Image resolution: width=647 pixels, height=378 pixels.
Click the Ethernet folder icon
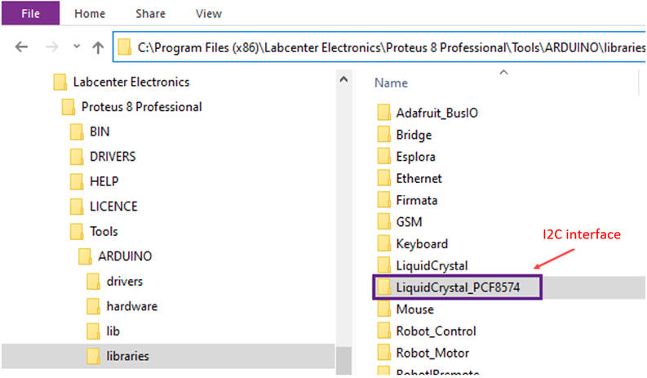pyautogui.click(x=383, y=178)
